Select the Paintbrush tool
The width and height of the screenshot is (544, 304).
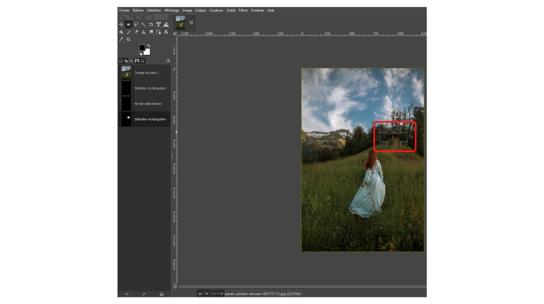pyautogui.click(x=129, y=32)
